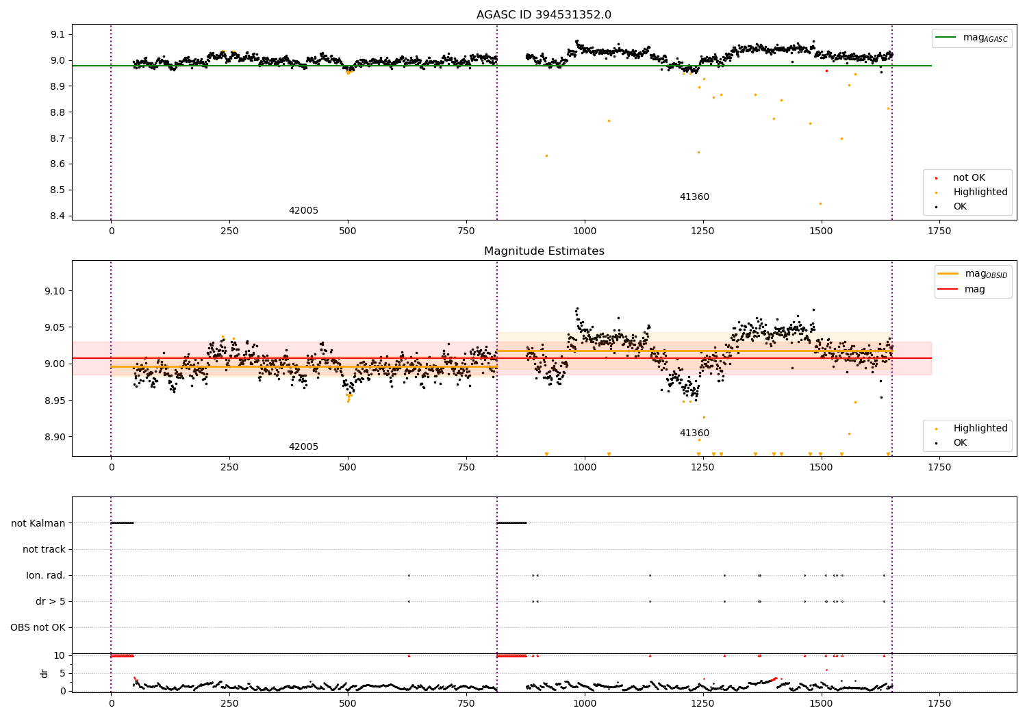Screen dimensions: 1027x719
Task: Click the '5' tick on the dr axis
Action: 62,674
